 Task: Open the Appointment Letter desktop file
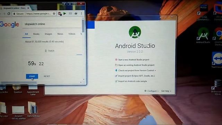tap(33, 90)
